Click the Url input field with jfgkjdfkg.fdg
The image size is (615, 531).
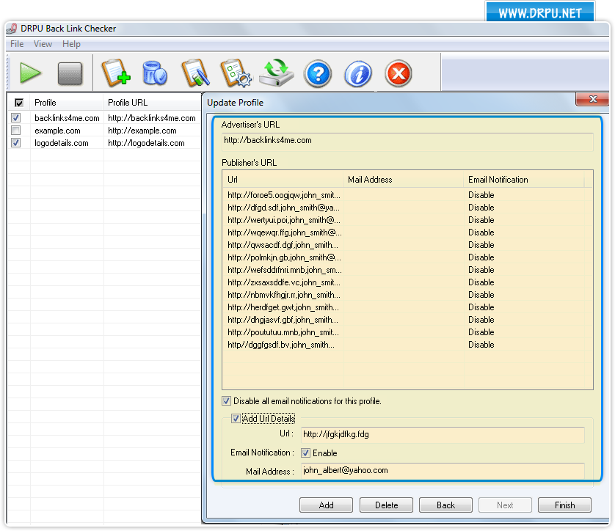coord(443,435)
